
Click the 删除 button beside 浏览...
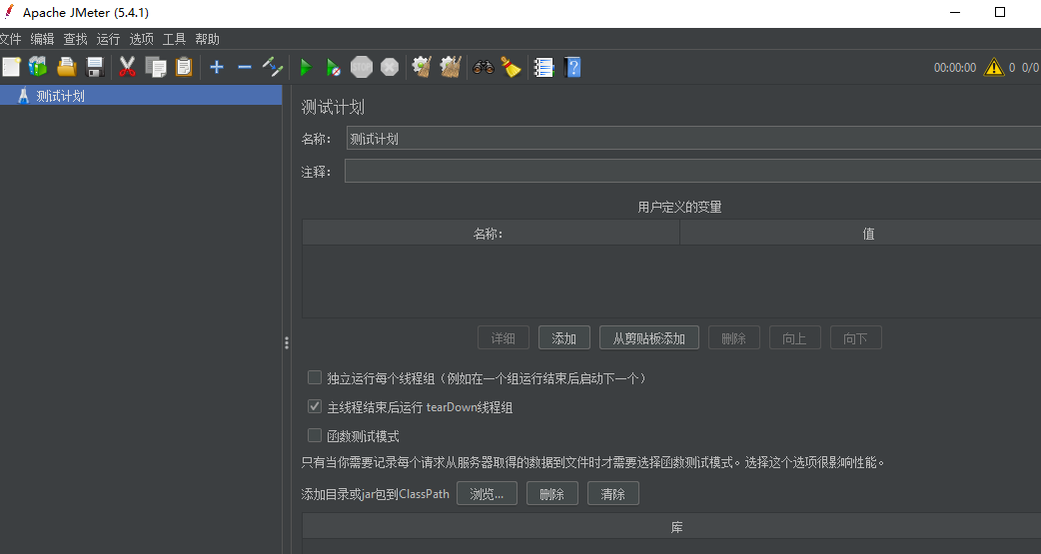coord(552,494)
